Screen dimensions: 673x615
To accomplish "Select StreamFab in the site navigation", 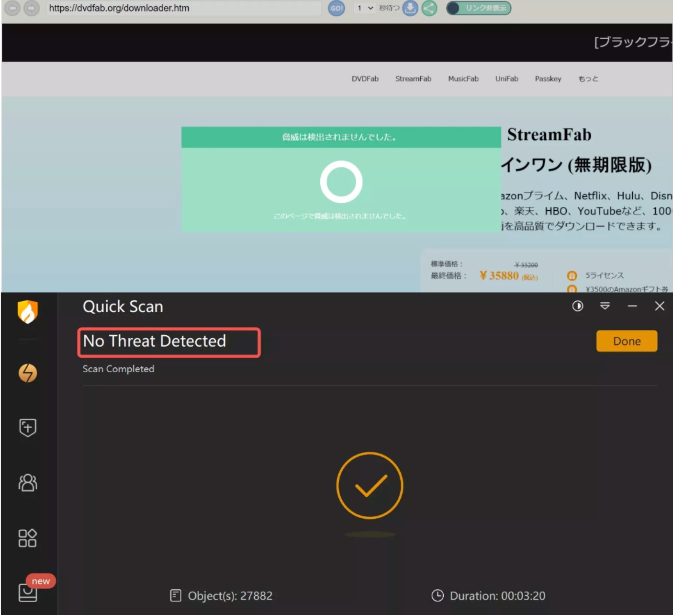I will 413,79.
